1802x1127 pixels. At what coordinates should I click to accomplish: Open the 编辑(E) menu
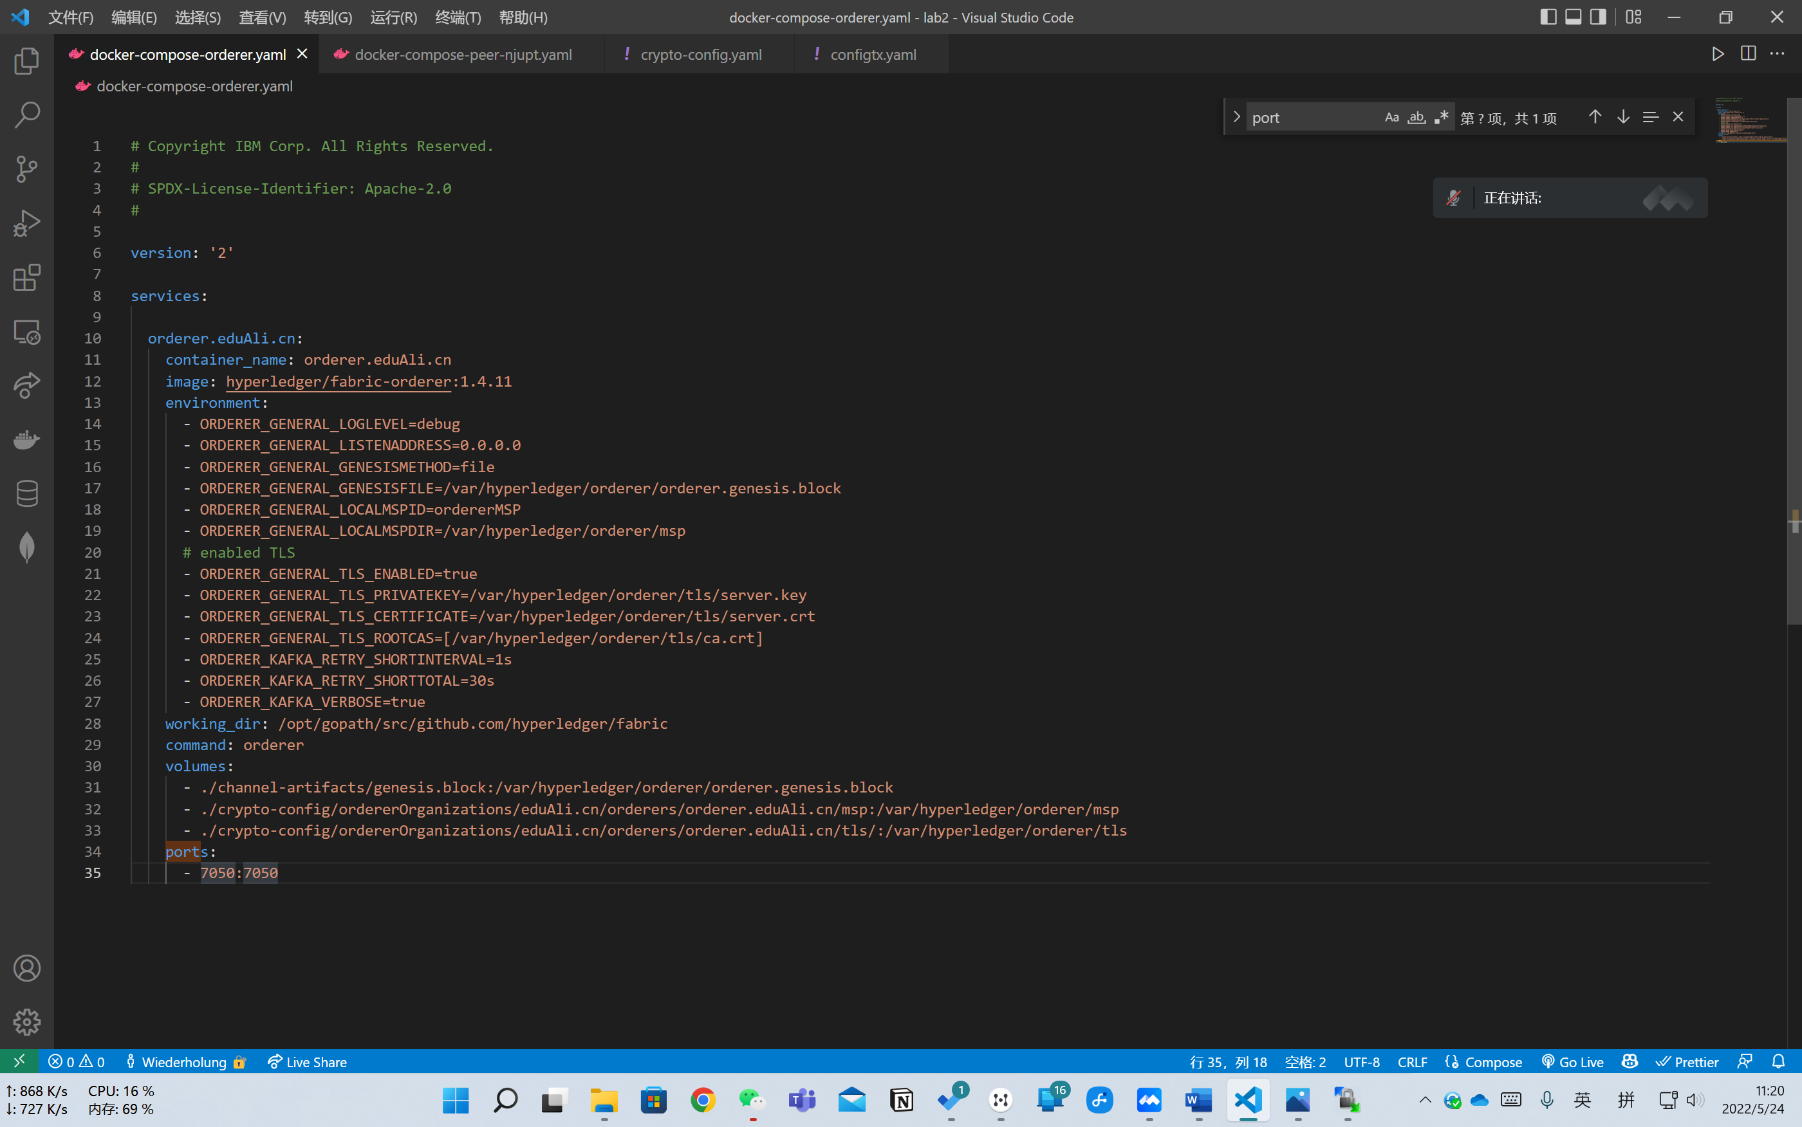point(135,17)
